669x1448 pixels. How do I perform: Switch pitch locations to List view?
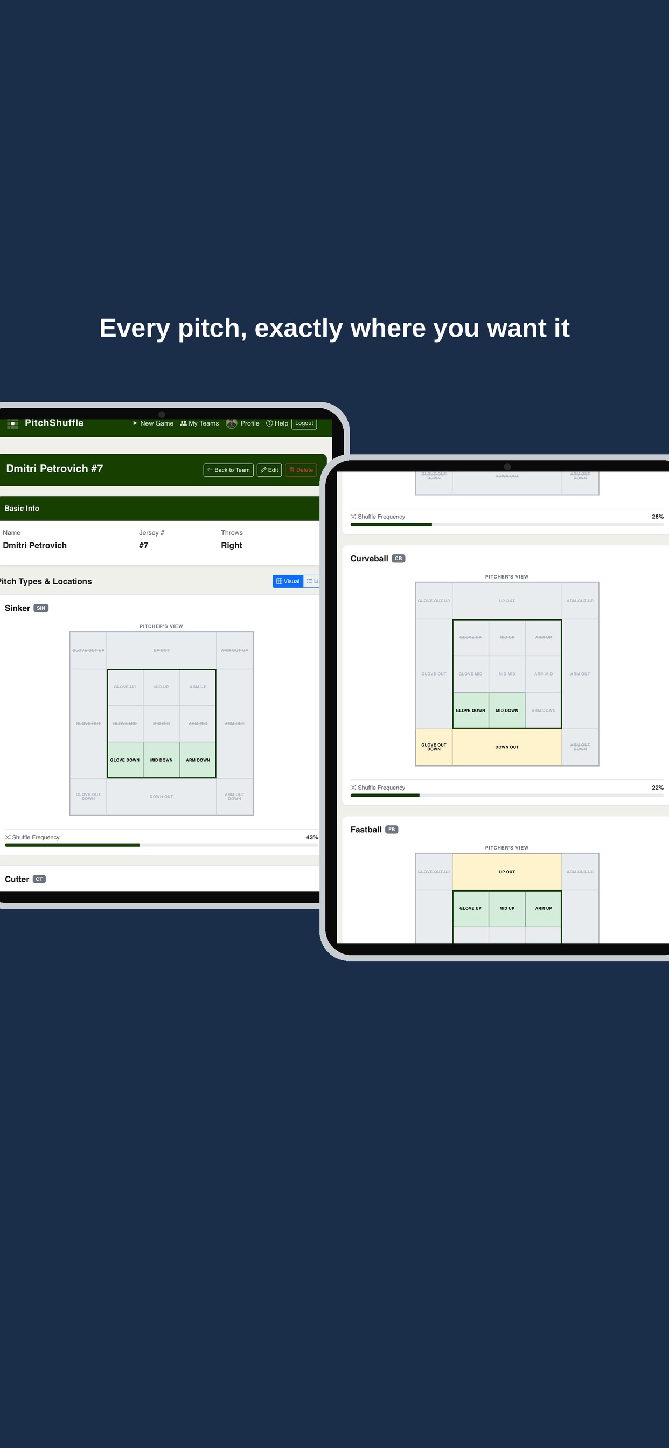click(312, 581)
